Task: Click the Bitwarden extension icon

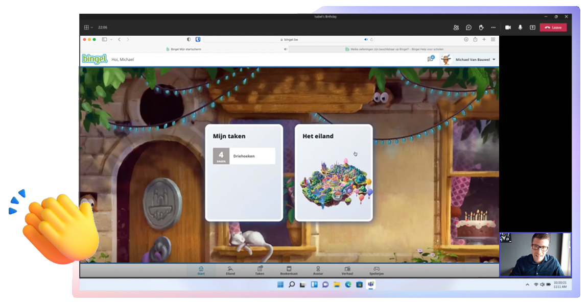Action: tap(198, 39)
